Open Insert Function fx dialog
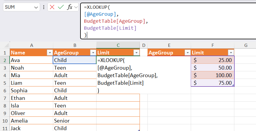This screenshot has width=256, height=131. (70, 7)
